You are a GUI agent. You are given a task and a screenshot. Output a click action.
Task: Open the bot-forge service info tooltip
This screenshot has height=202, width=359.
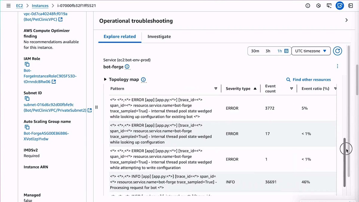[x=127, y=67]
